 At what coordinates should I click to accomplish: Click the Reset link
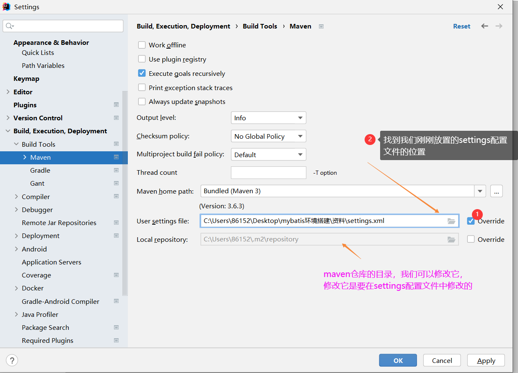pyautogui.click(x=461, y=26)
